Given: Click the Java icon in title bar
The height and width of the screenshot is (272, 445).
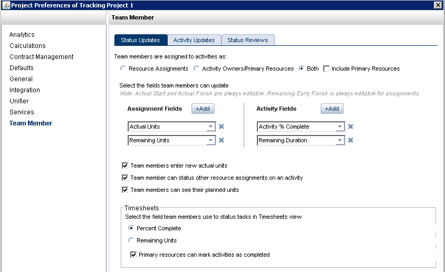Looking at the screenshot, I should pyautogui.click(x=6, y=5).
